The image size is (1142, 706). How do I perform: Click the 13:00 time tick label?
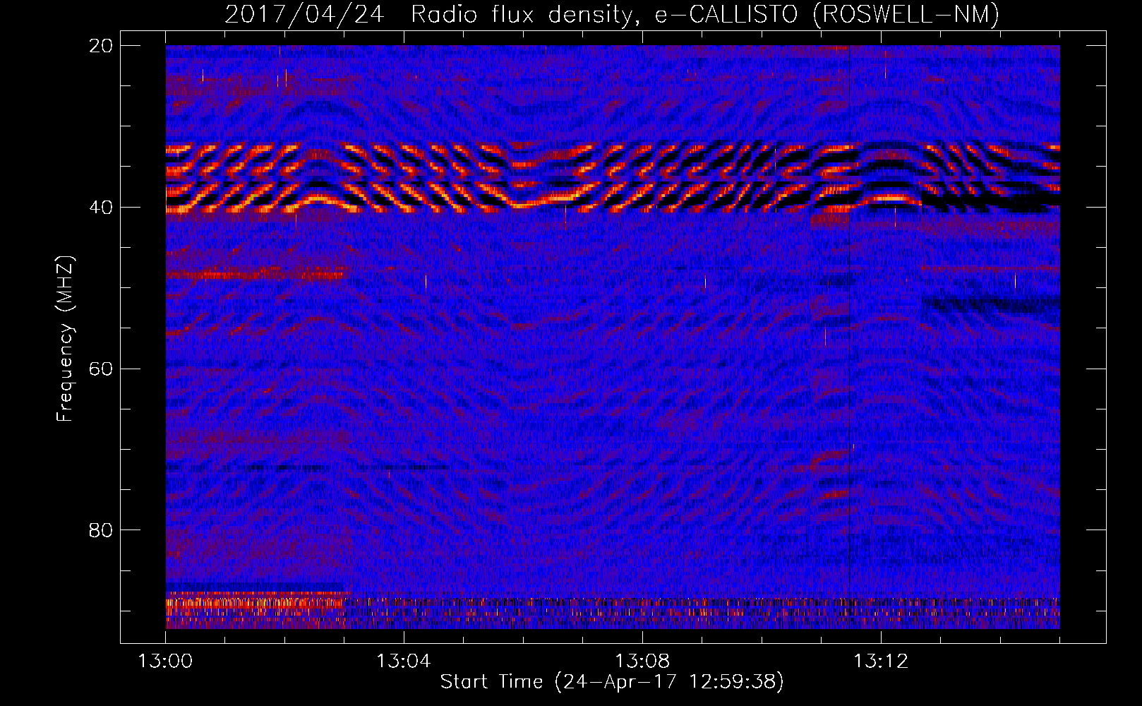[x=165, y=662]
